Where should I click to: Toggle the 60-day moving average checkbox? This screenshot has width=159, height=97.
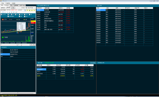(16, 15)
